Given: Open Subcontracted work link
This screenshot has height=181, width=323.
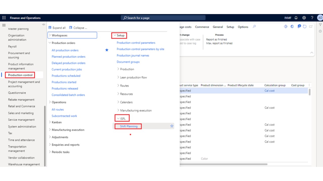Looking at the screenshot, I should [64, 116].
